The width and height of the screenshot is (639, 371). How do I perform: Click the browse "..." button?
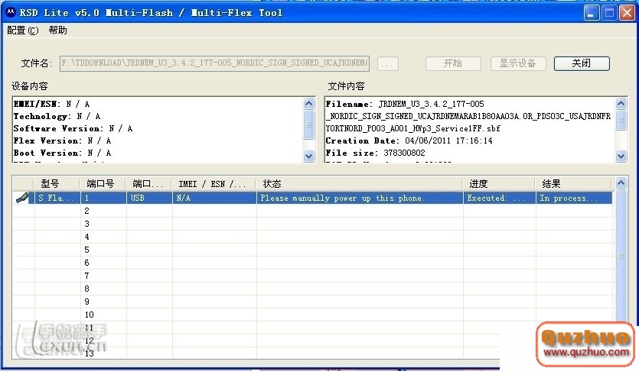pyautogui.click(x=387, y=64)
